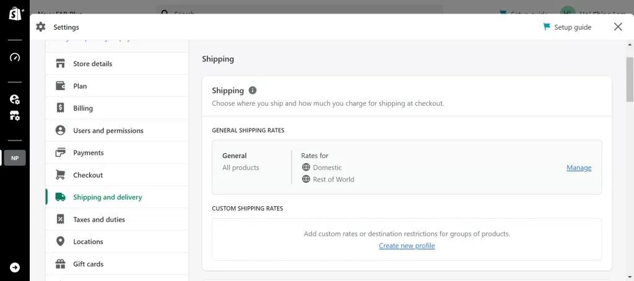Open the dashboard speedometer icon
The width and height of the screenshot is (634, 281).
(15, 57)
